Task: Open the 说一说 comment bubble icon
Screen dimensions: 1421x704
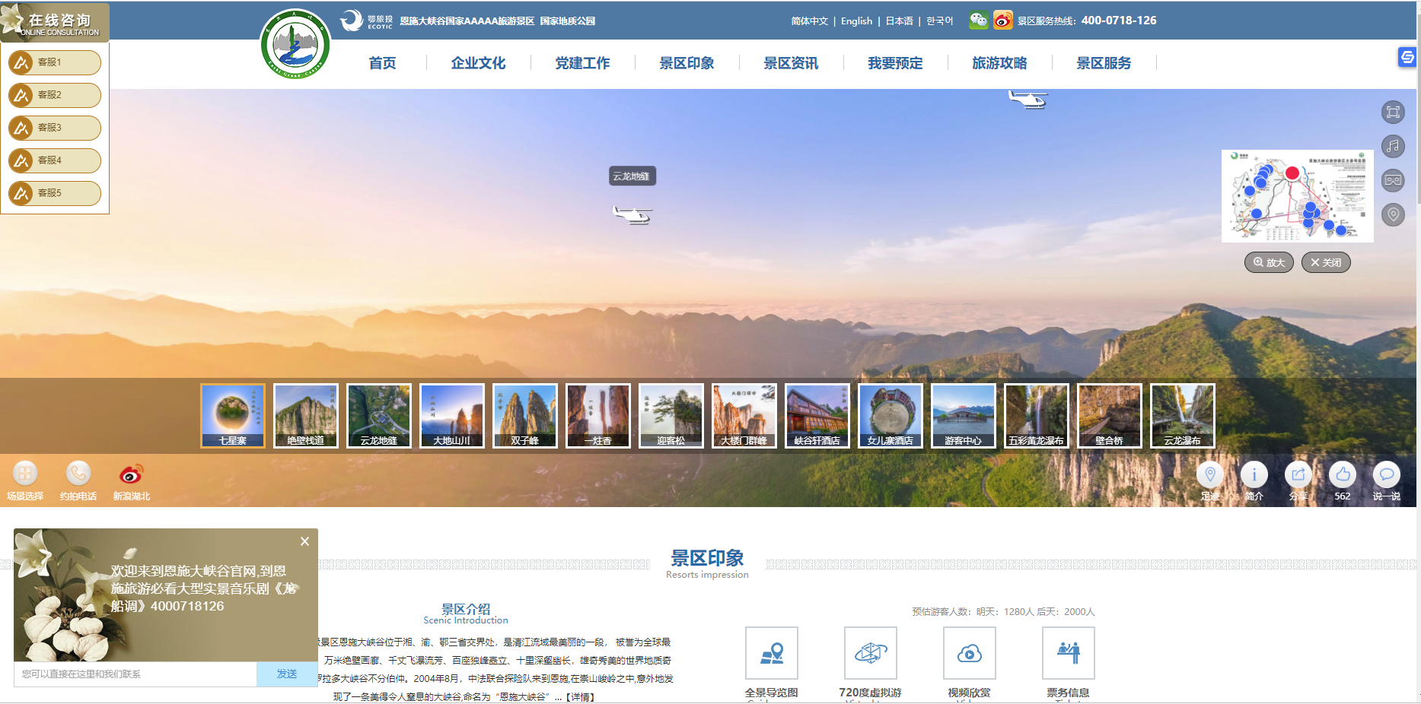Action: pyautogui.click(x=1387, y=475)
